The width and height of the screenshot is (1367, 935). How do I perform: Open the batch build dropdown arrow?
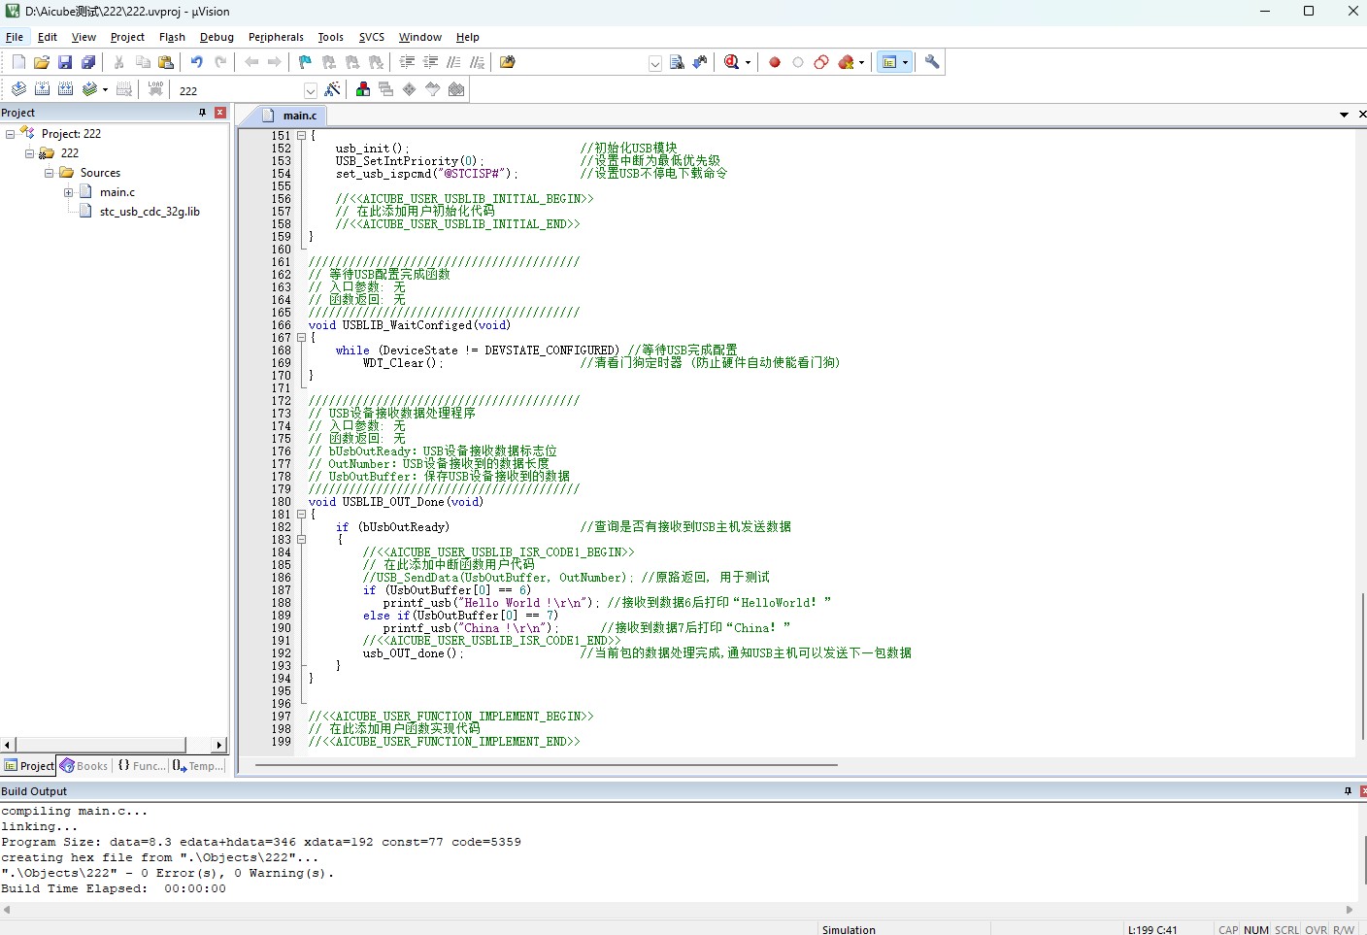point(105,89)
